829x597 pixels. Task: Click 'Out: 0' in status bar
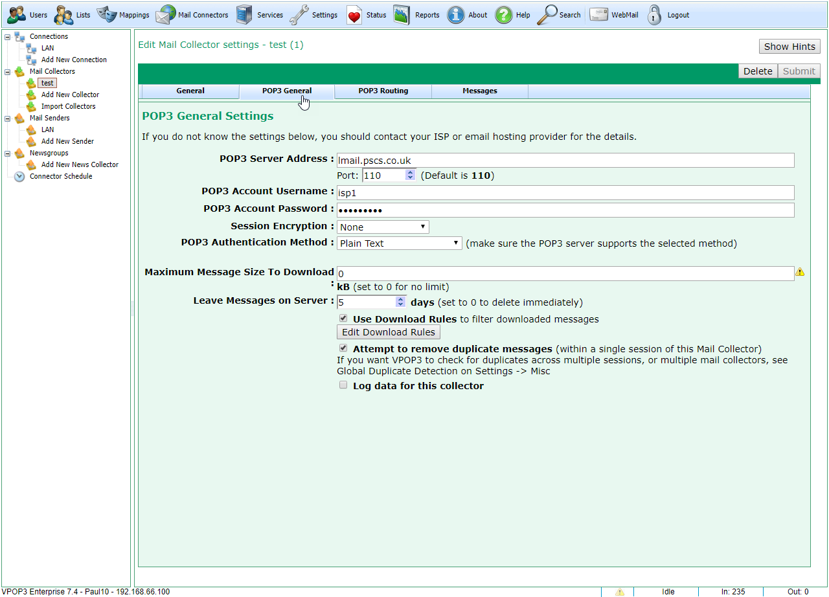(798, 592)
